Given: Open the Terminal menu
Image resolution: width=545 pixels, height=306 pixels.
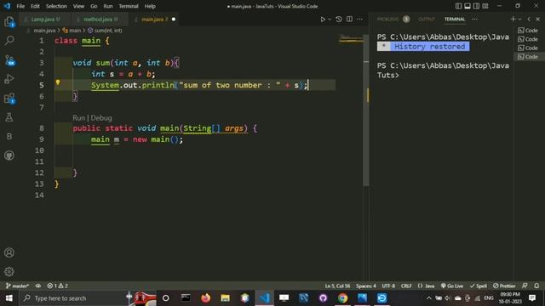Looking at the screenshot, I should point(129,6).
